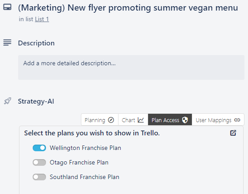Enable the Southland Franchise Plan toggle

39,177
